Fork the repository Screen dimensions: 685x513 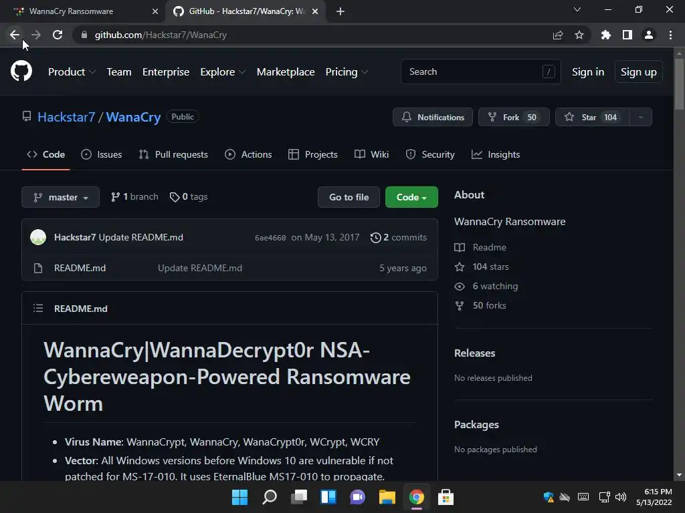[x=514, y=117]
